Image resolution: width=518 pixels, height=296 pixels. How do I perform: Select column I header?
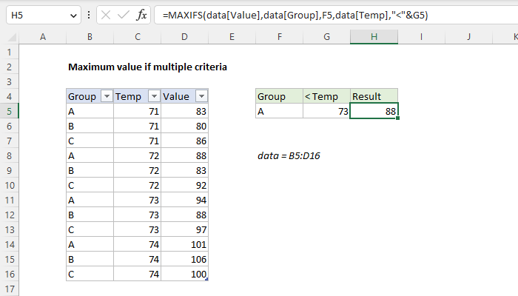tap(421, 37)
